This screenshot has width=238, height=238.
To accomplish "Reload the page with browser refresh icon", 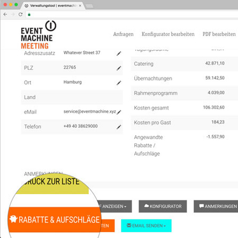I will [20, 14].
